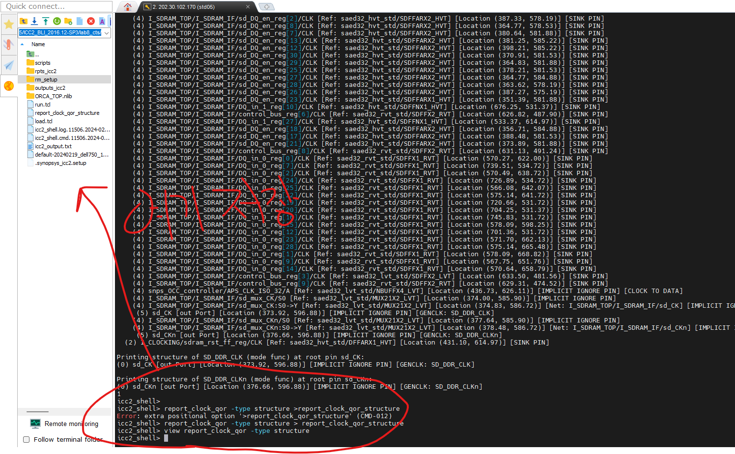Click the sdram_rst_ff_reg/CLK terminal line

(x=337, y=343)
